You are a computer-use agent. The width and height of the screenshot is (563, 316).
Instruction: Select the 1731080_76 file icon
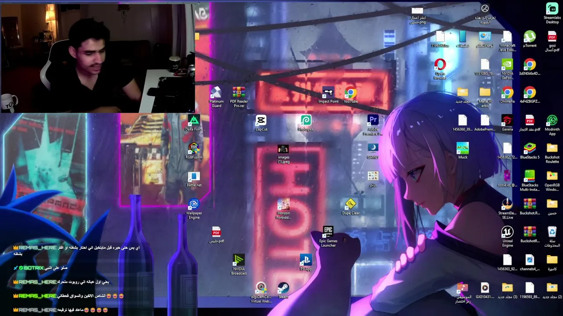(x=485, y=68)
